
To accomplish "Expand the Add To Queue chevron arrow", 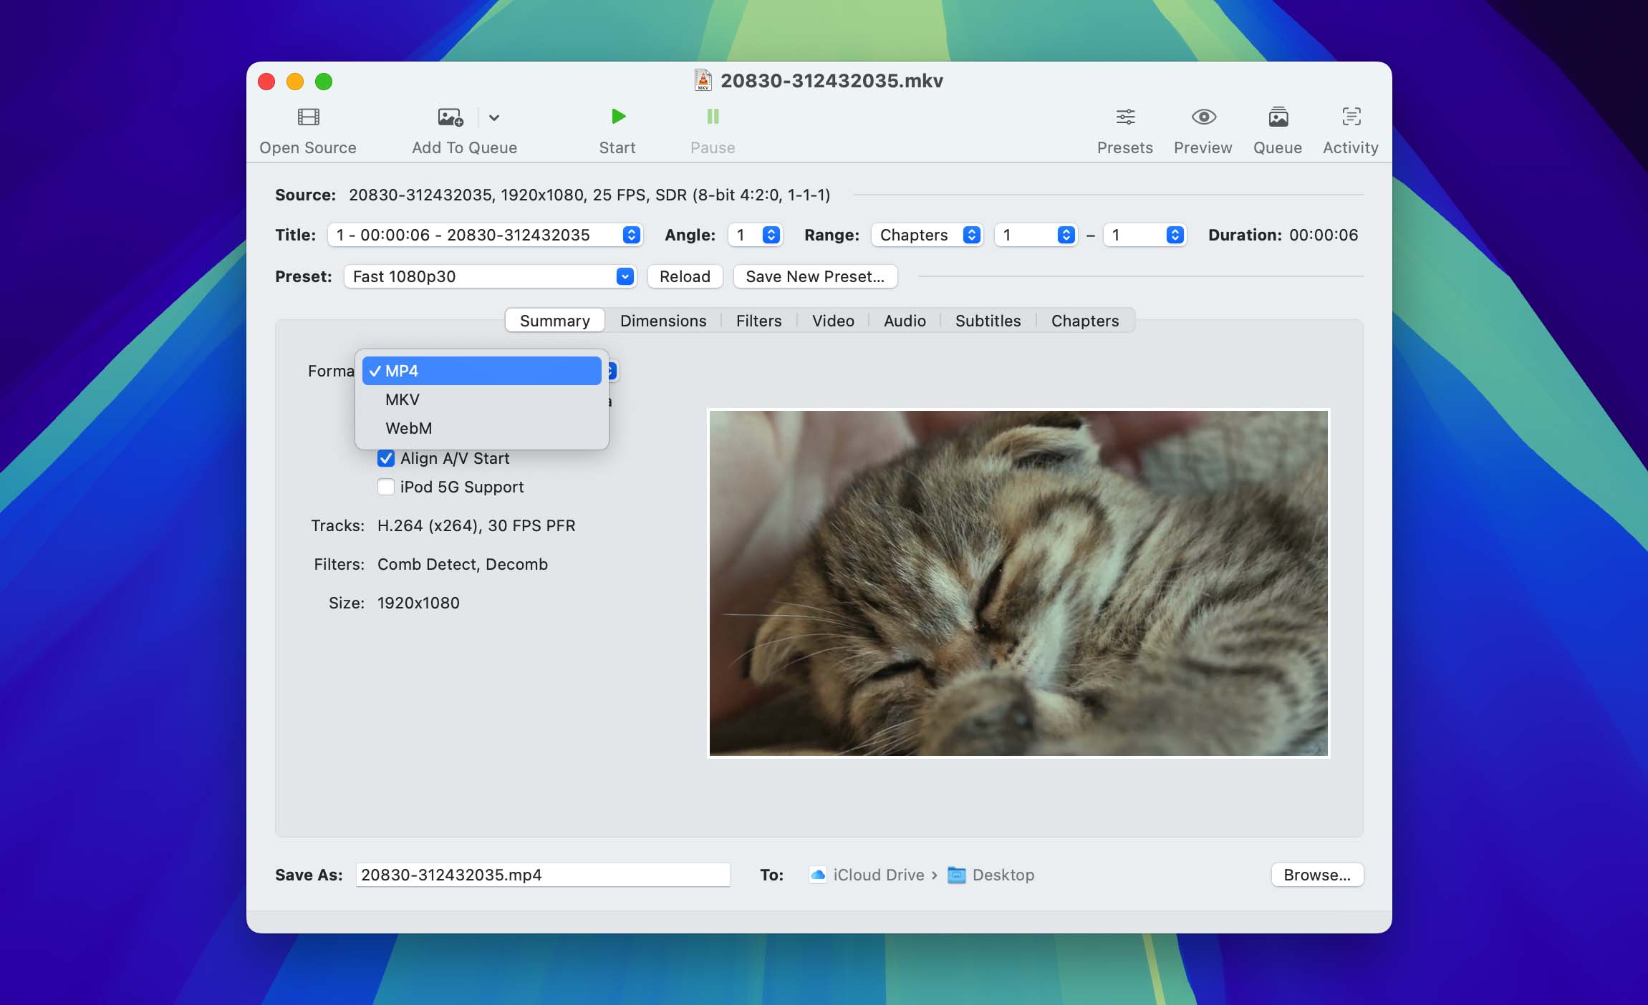I will pos(494,117).
